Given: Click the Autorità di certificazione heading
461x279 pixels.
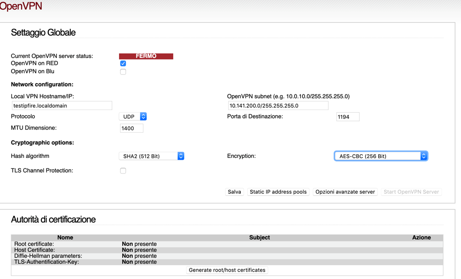Looking at the screenshot, I should click(x=53, y=220).
